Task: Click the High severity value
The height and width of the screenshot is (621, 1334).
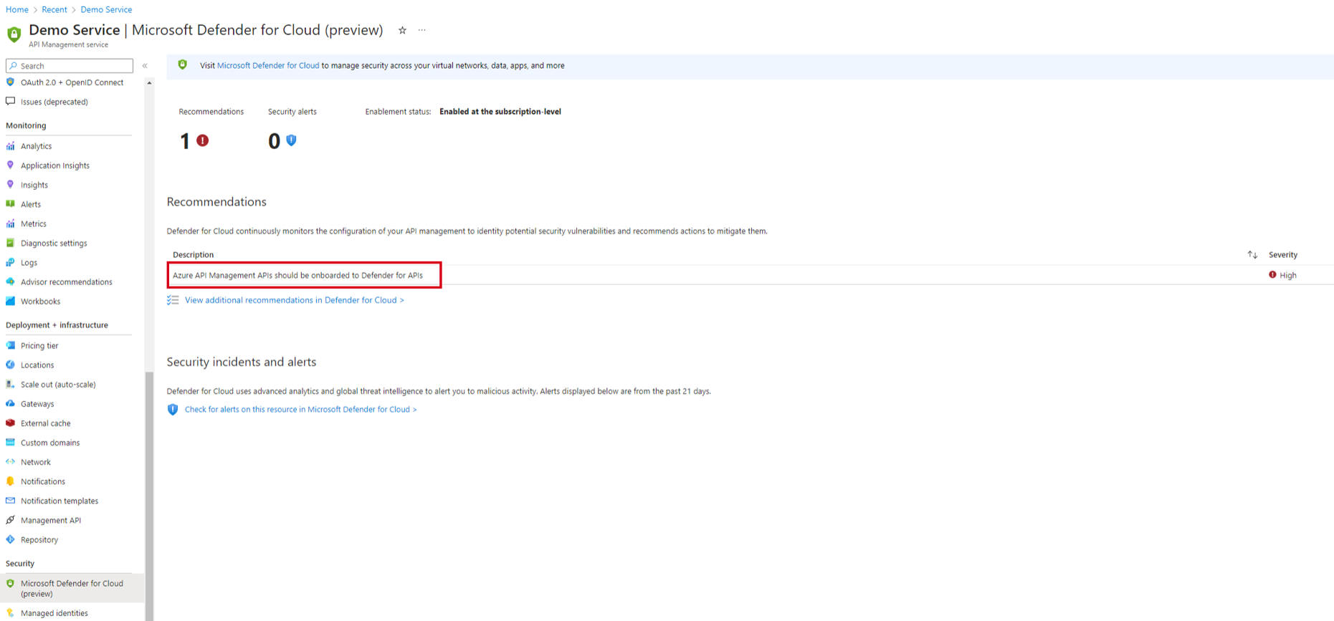Action: click(1288, 275)
